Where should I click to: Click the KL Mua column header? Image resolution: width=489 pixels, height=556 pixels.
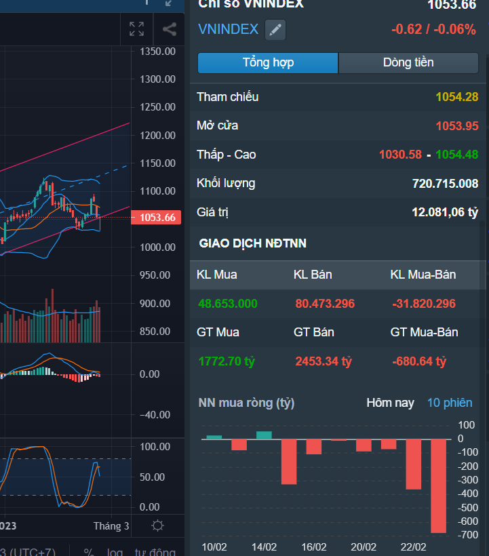(216, 275)
